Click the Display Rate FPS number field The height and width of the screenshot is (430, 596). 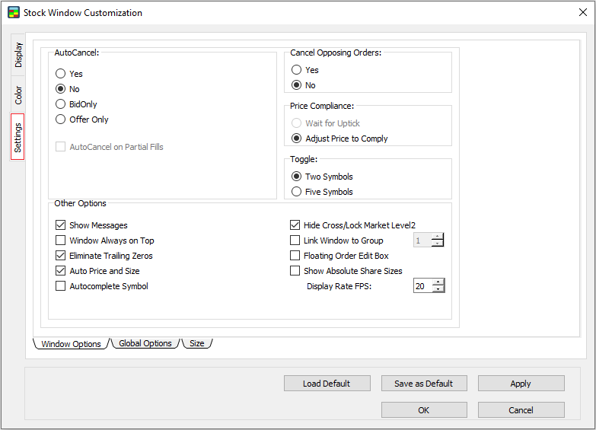(x=422, y=286)
